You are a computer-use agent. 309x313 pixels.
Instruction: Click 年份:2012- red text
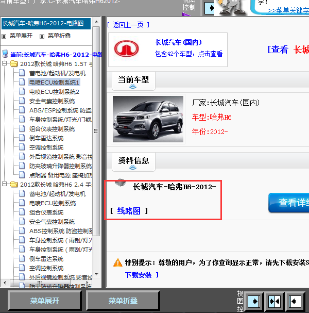point(210,131)
